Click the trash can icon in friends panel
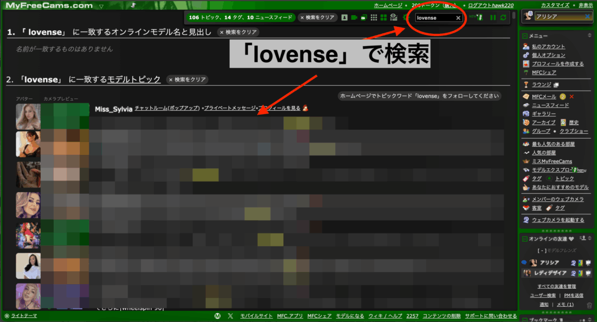The height and width of the screenshot is (322, 597). point(589,305)
